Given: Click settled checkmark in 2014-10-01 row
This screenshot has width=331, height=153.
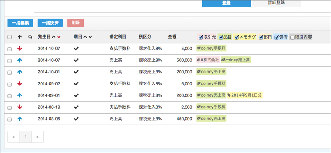Looking at the screenshot, I should (76, 72).
